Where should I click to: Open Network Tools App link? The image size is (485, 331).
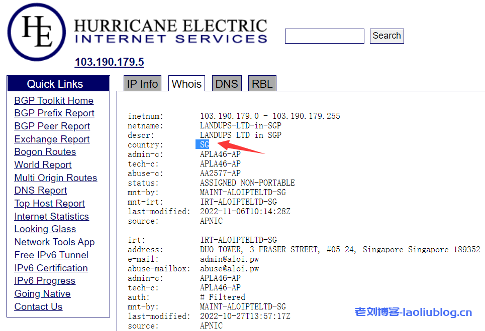[x=54, y=242]
